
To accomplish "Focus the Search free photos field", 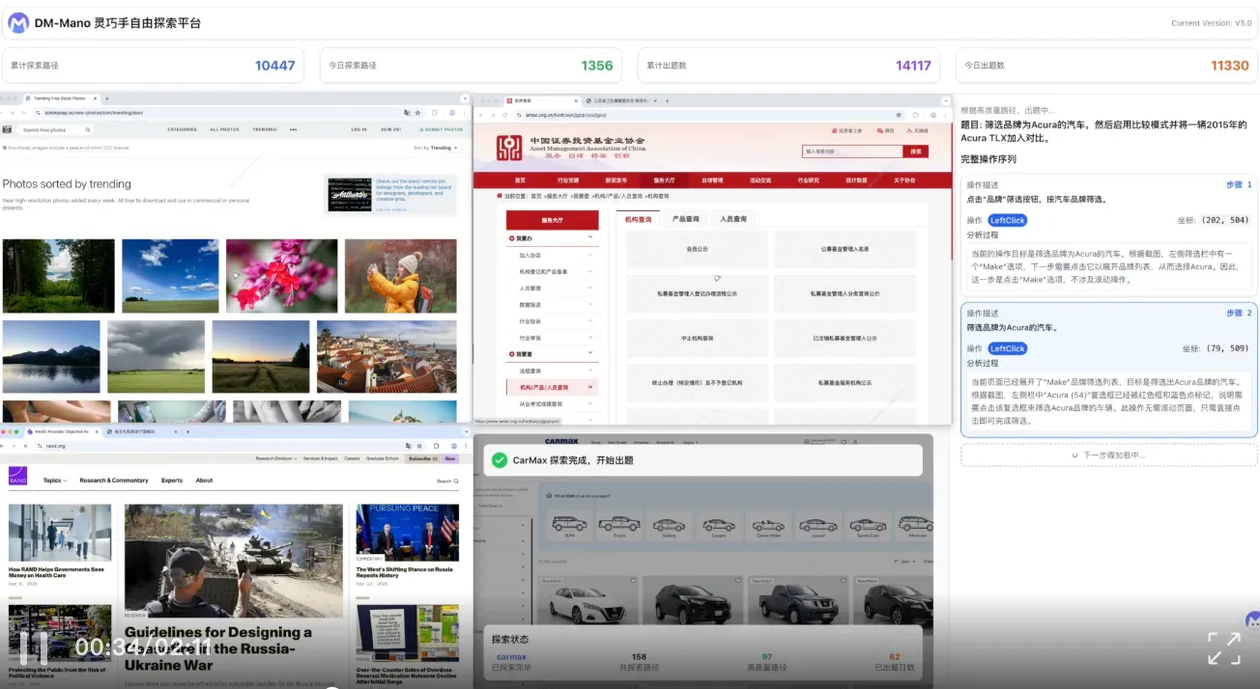I will tap(55, 129).
